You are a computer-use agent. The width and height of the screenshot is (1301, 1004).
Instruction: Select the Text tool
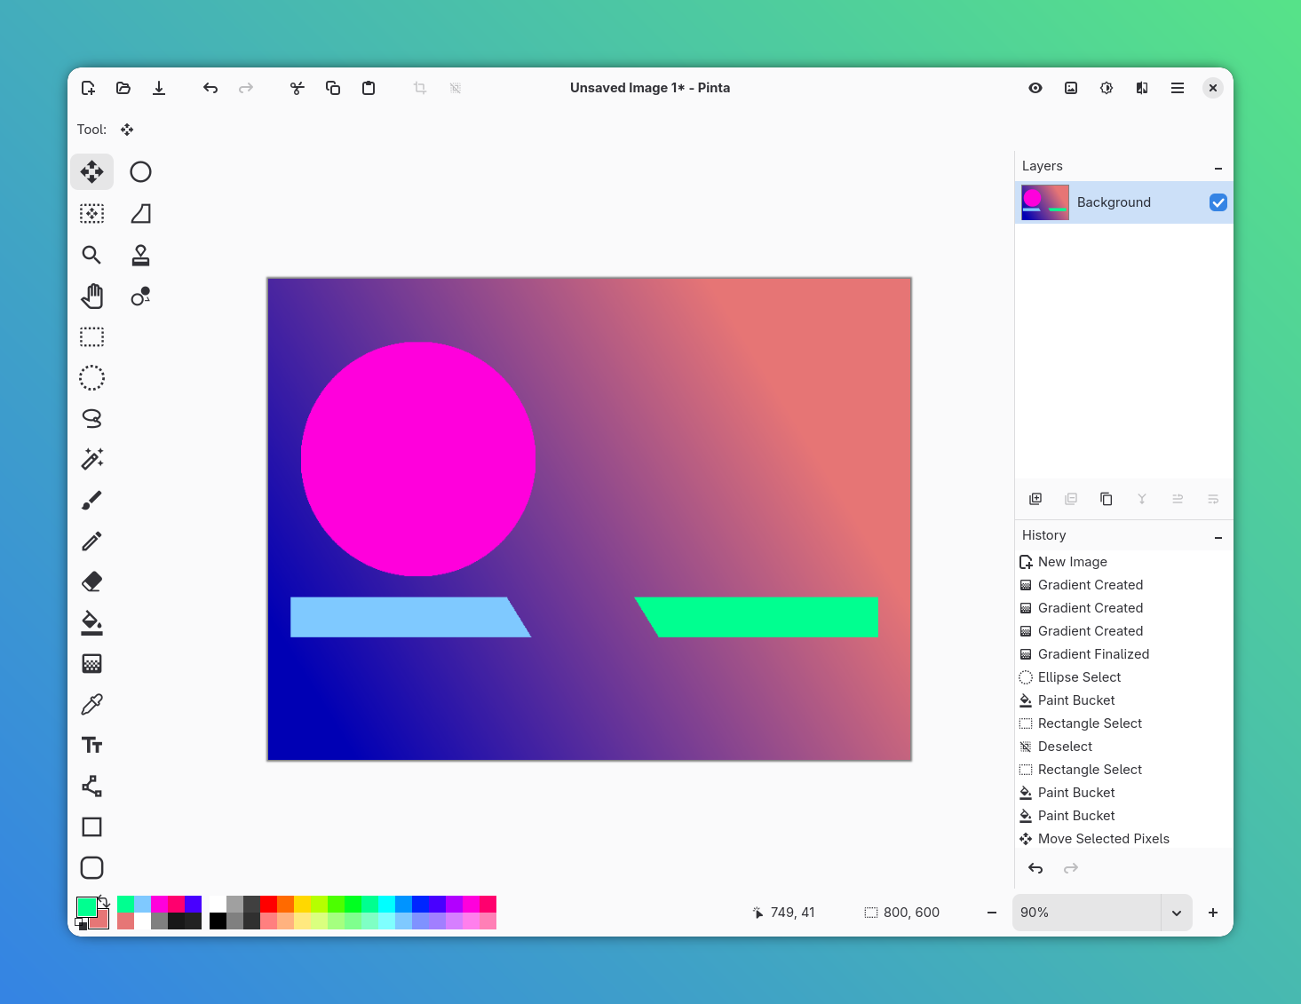click(91, 746)
